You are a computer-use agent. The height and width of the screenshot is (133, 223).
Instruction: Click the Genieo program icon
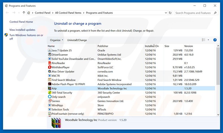click(50, 101)
